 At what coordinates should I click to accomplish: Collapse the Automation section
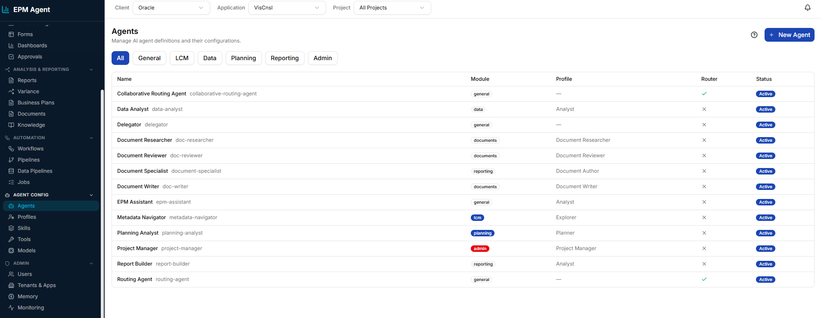pyautogui.click(x=91, y=138)
